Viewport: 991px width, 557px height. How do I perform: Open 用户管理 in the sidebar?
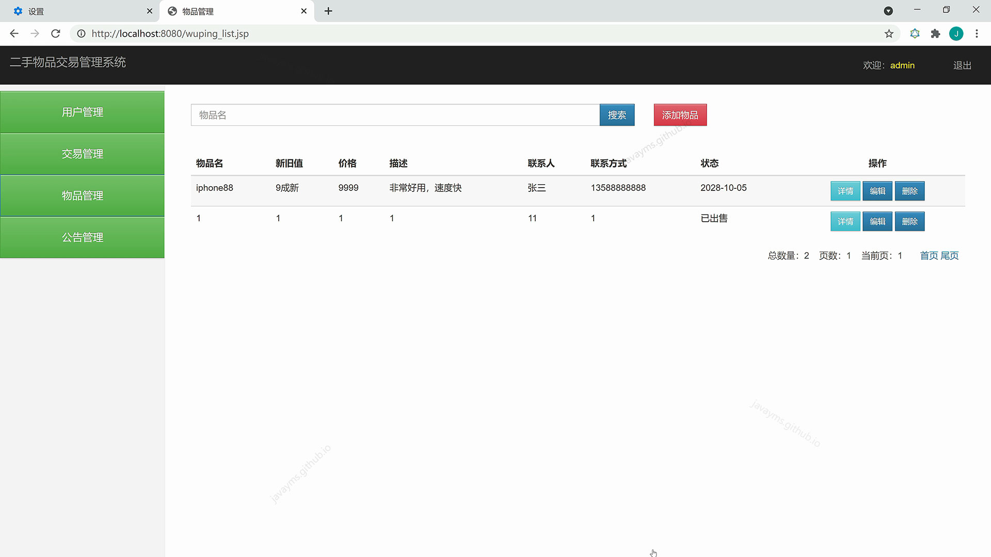coord(83,112)
